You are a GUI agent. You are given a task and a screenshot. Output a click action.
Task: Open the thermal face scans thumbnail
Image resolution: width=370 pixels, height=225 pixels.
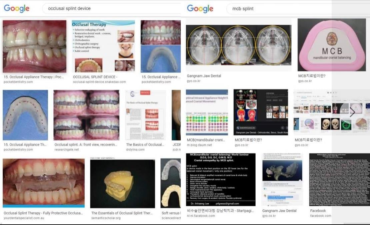point(261,112)
